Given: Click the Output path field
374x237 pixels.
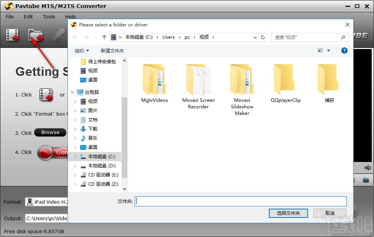Looking at the screenshot, I should 46,218.
